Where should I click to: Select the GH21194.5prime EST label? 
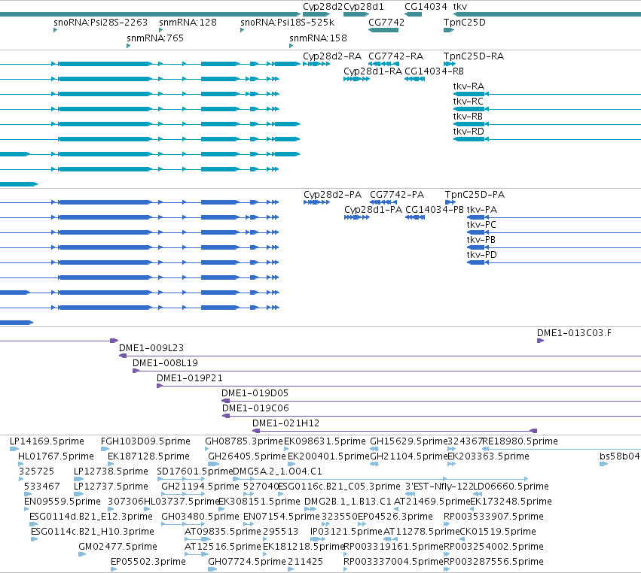point(200,487)
